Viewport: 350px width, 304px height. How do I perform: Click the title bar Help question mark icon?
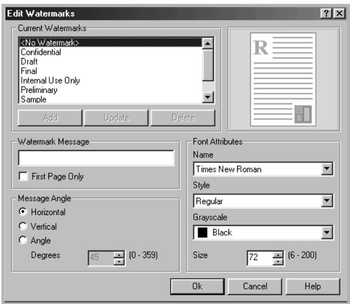click(x=326, y=14)
